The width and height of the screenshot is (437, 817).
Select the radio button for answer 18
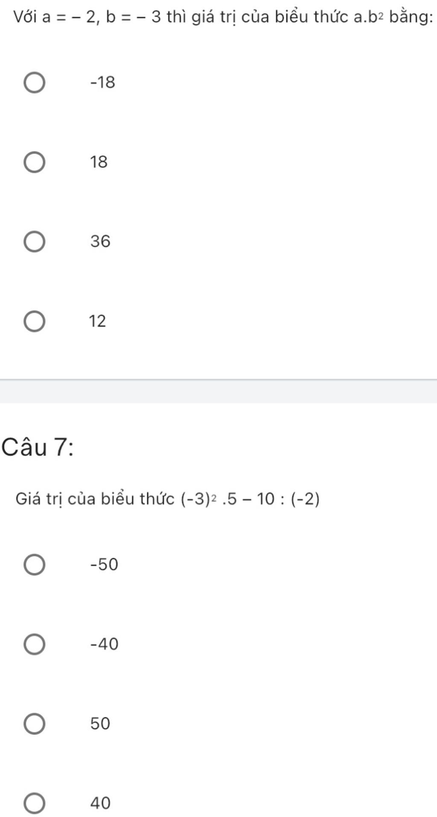tap(34, 163)
